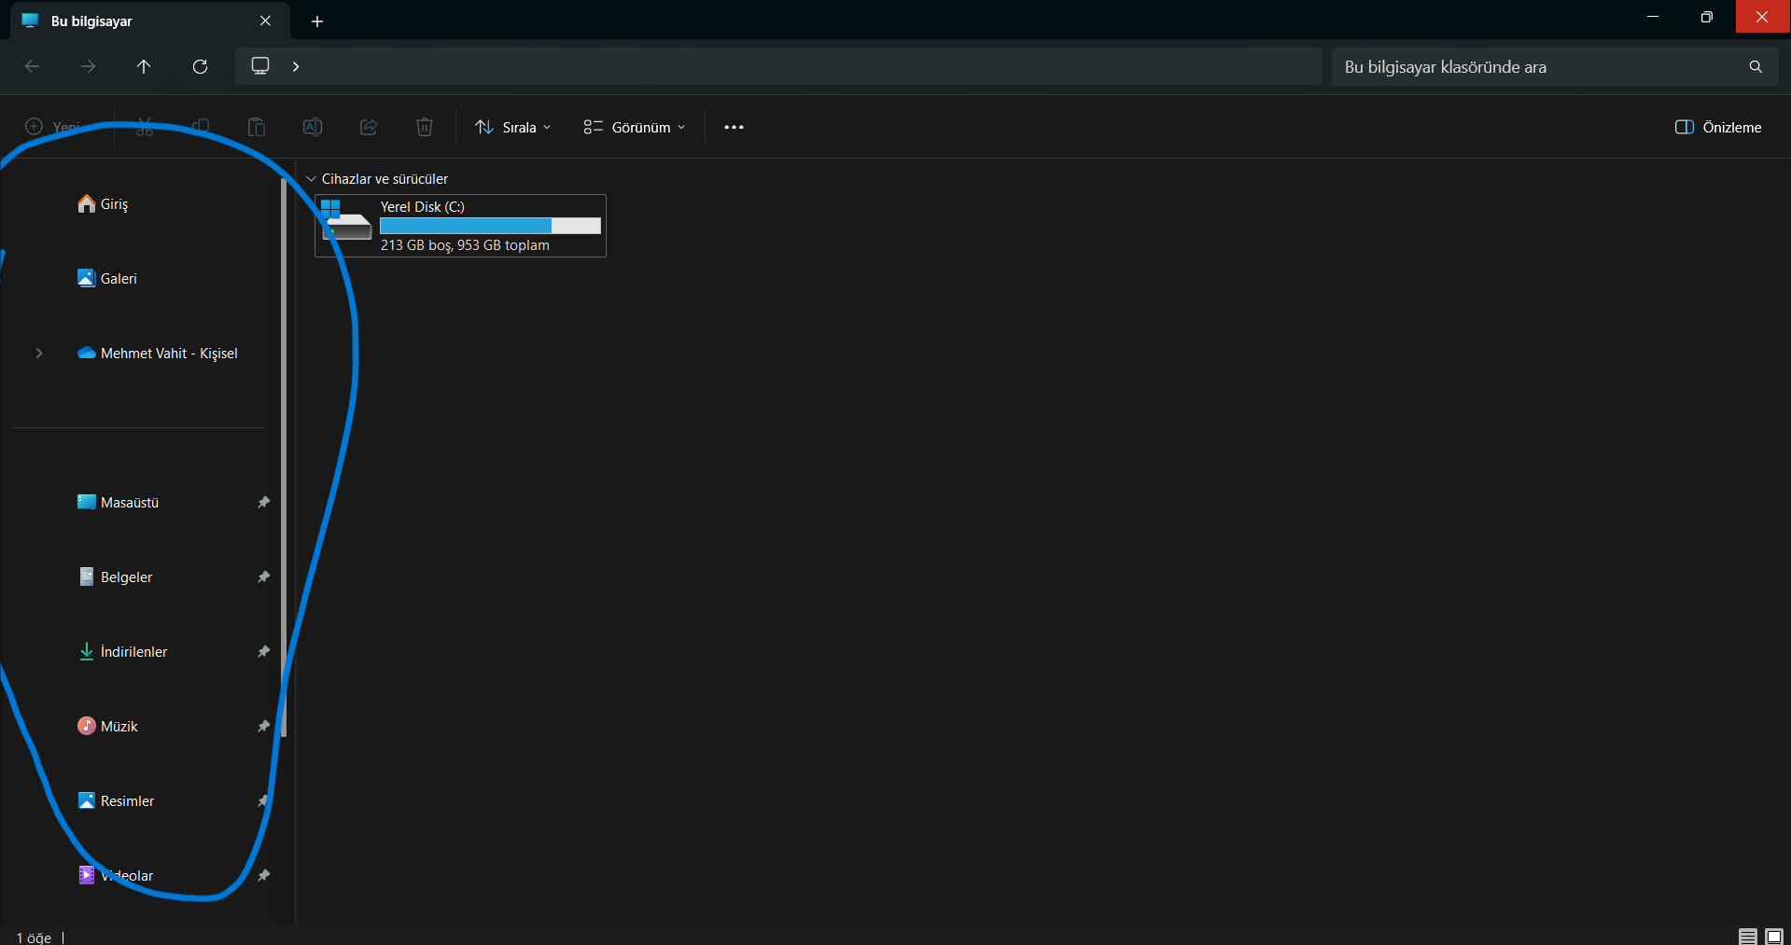Open Giriş in navigation pane
The height and width of the screenshot is (945, 1791).
103,203
